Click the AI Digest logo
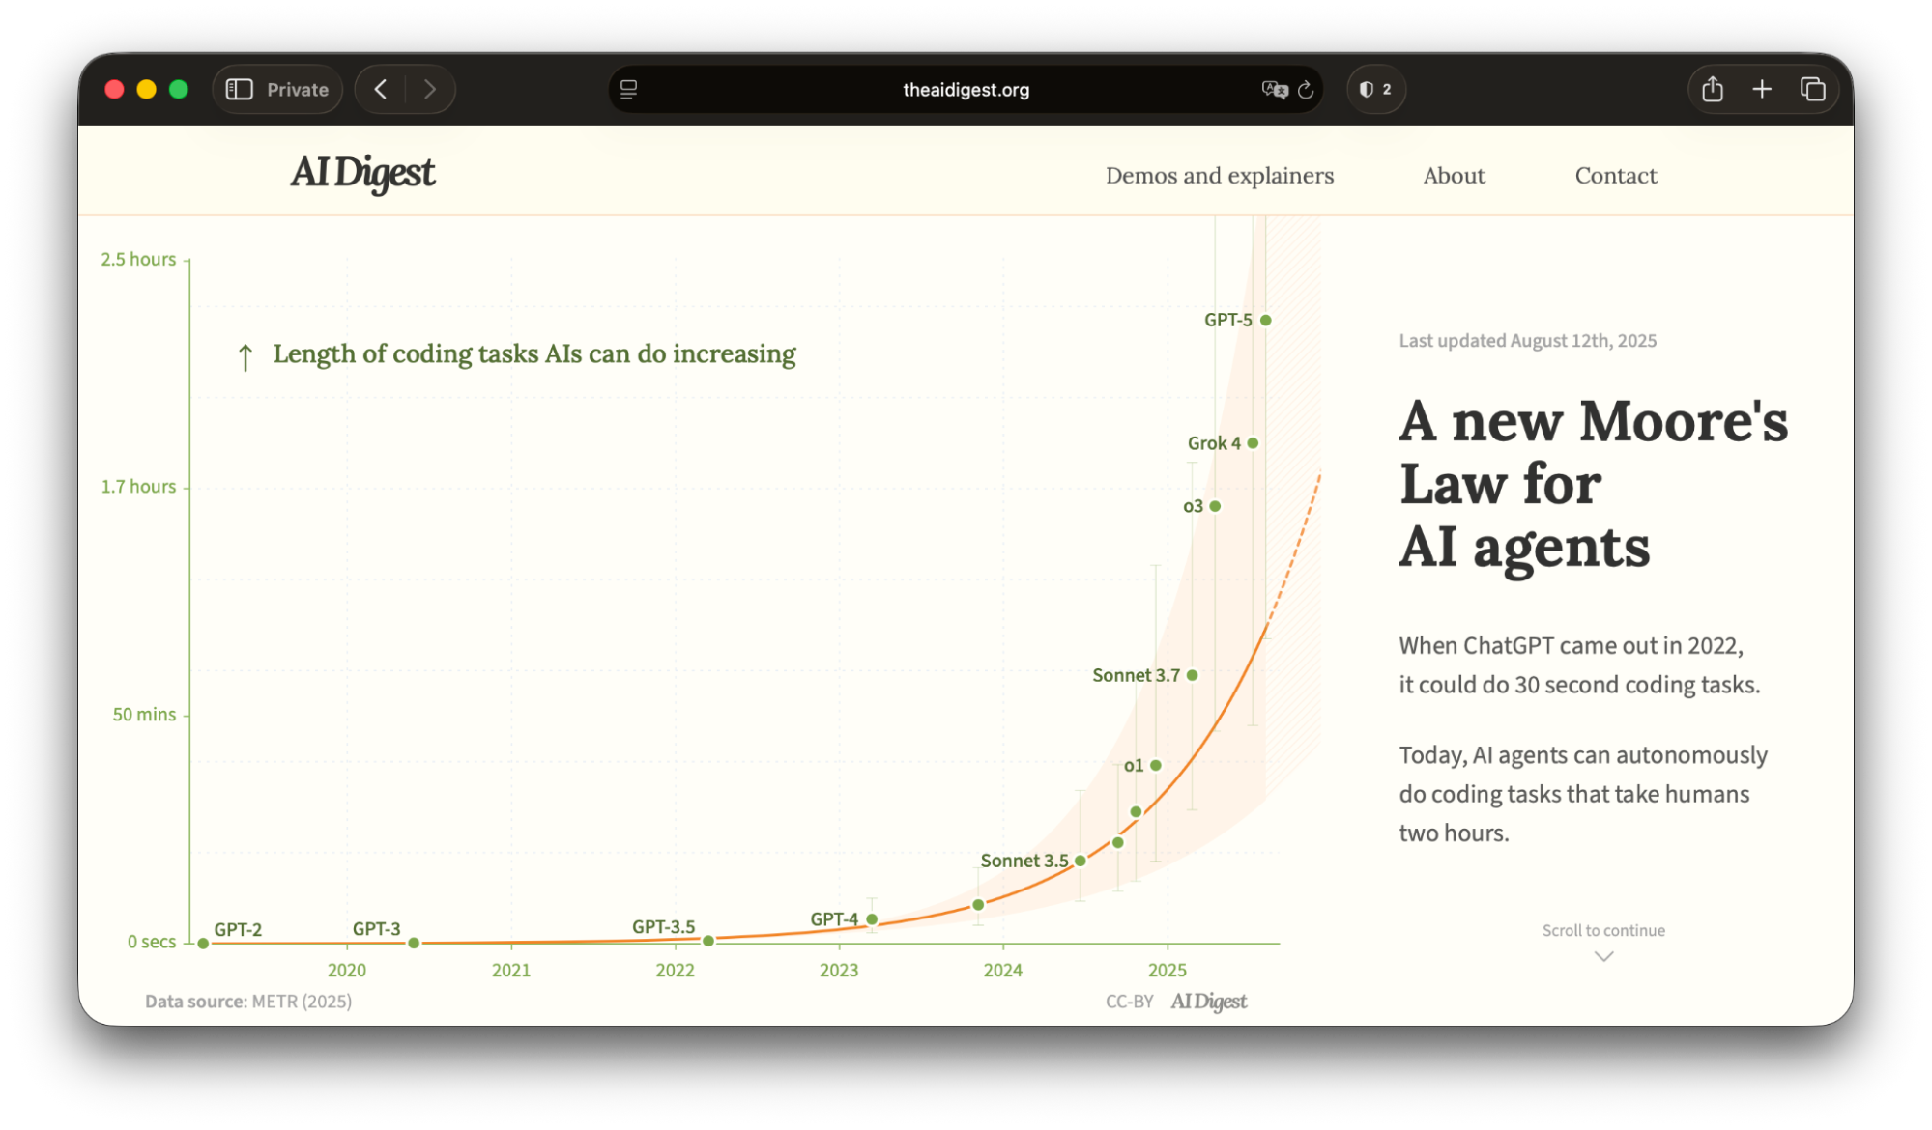The image size is (1932, 1130). (x=362, y=174)
